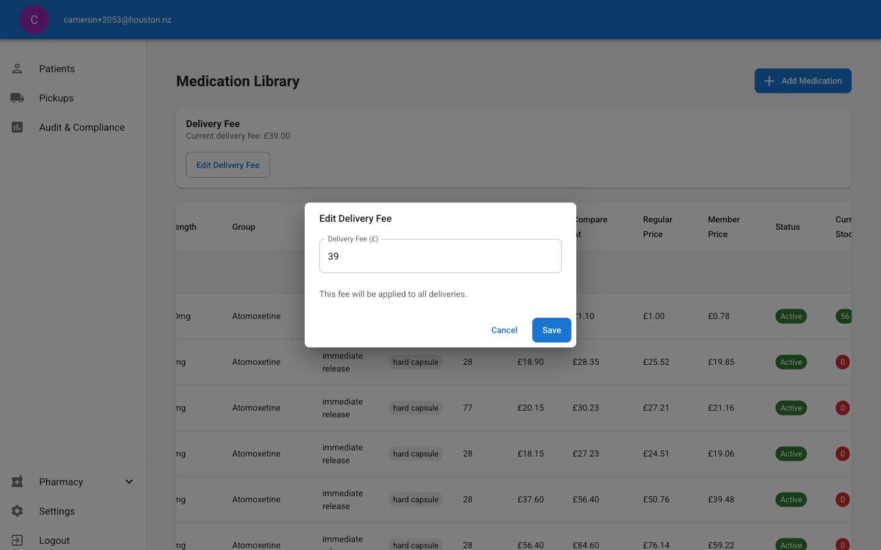Click the £30.23 compare price cell

click(x=585, y=408)
